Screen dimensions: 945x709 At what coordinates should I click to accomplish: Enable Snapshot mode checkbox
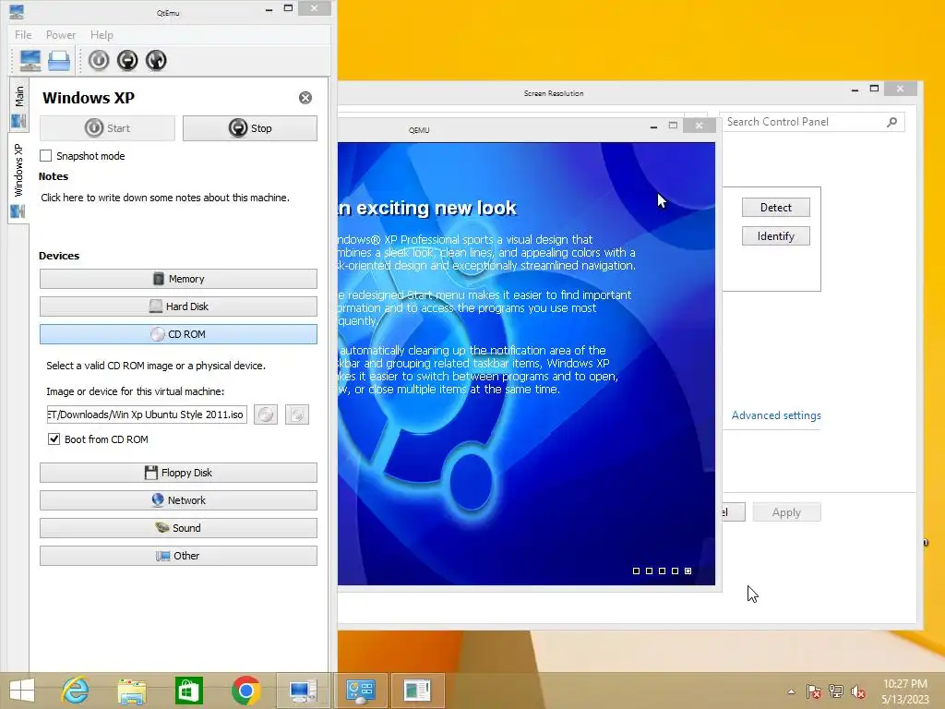coord(46,155)
